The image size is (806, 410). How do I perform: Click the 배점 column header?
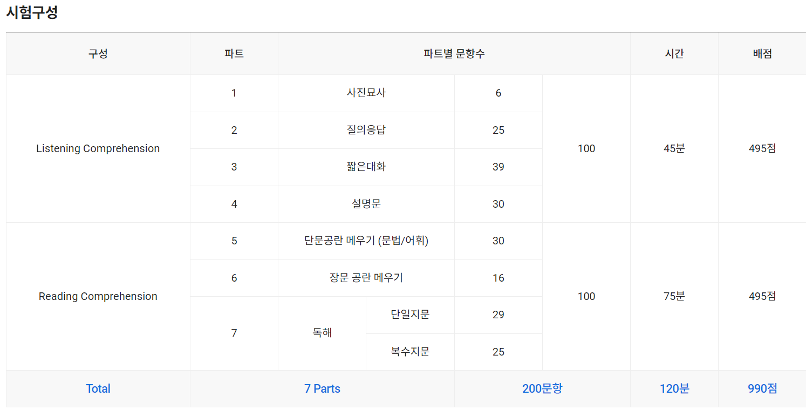pyautogui.click(x=762, y=54)
